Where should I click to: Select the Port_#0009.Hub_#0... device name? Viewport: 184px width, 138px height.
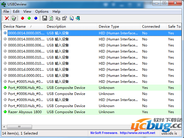point(26,100)
